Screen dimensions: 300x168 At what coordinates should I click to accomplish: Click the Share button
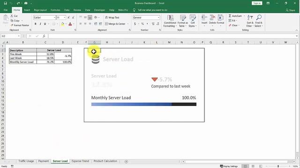tap(290, 10)
